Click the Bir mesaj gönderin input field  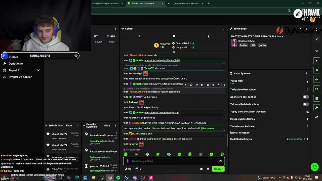pos(174,161)
